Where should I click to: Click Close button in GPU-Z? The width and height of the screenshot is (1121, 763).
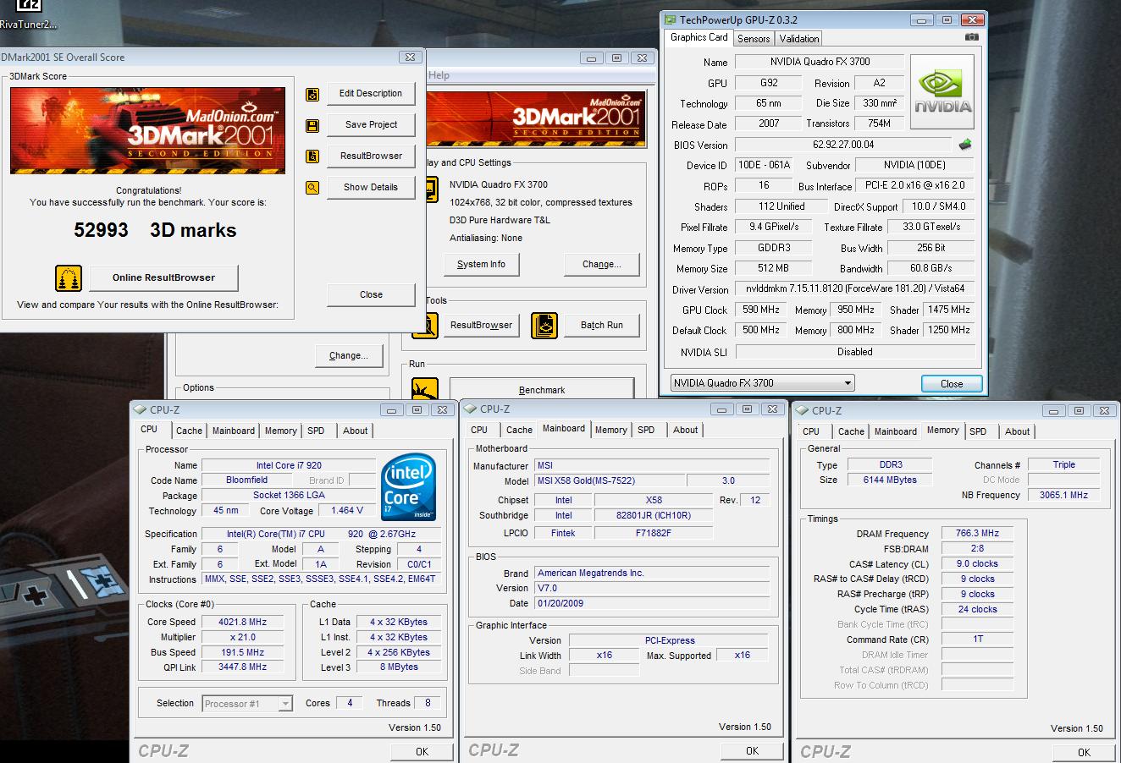[x=952, y=383]
